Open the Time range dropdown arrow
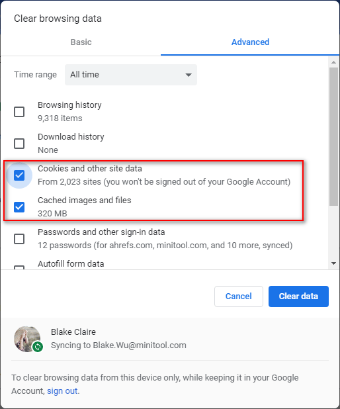Image resolution: width=340 pixels, height=409 pixels. click(189, 75)
